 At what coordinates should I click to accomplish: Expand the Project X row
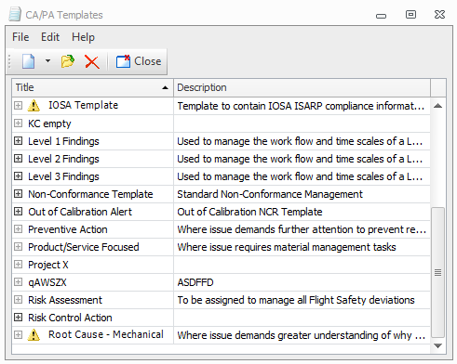click(19, 265)
